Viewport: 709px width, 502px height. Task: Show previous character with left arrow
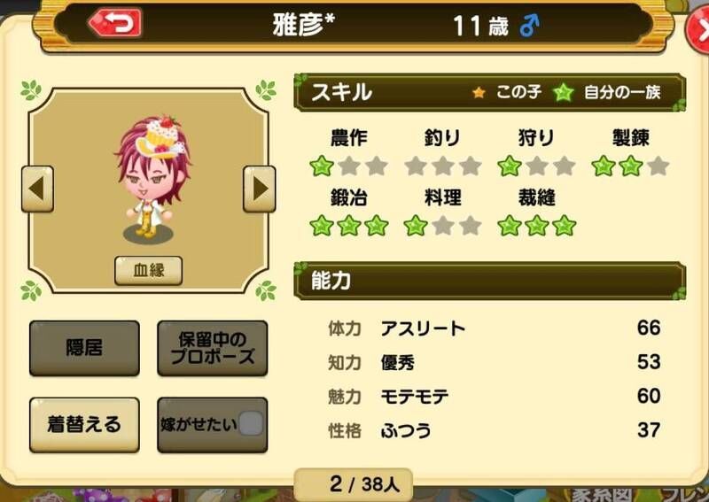37,189
